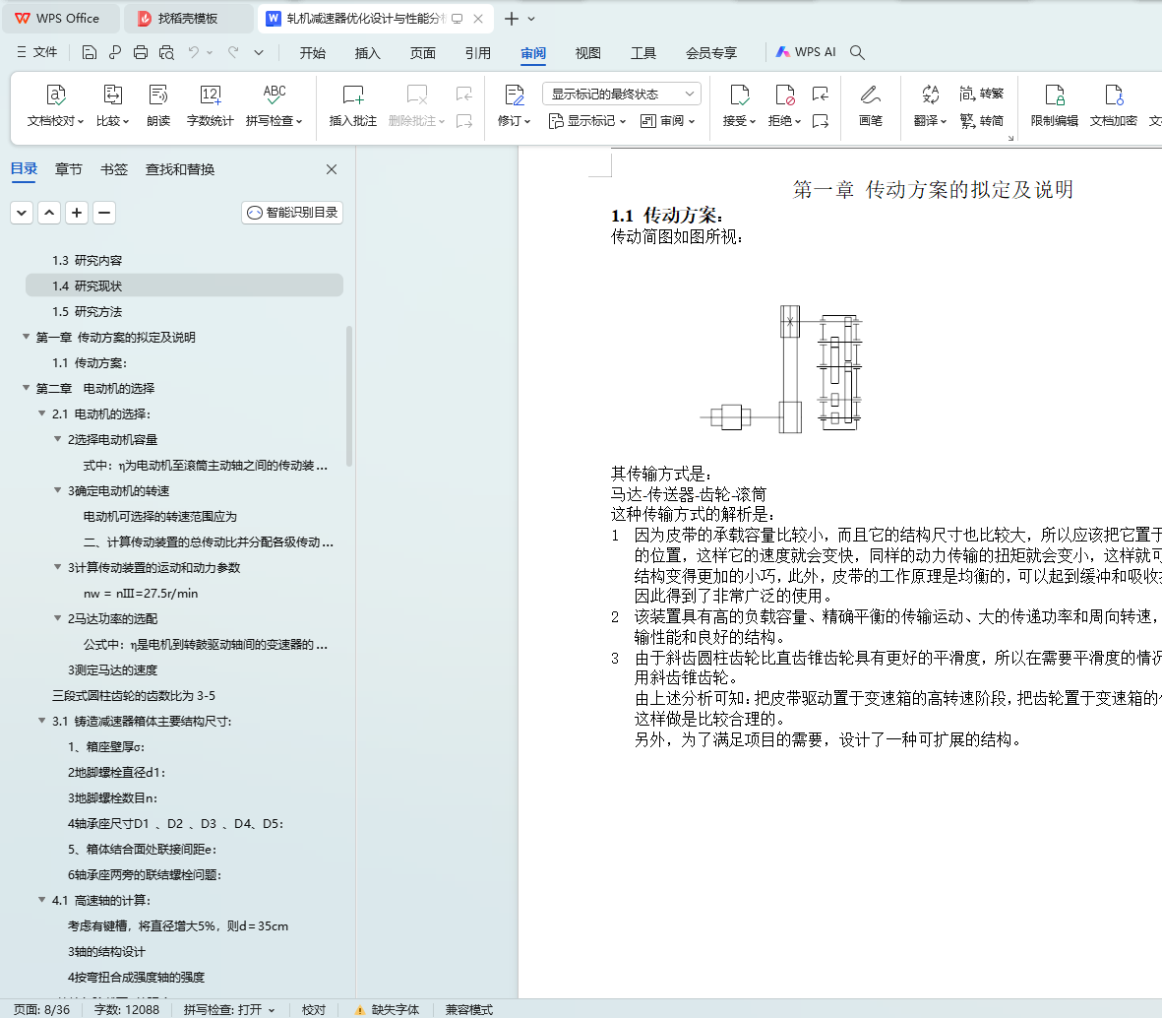Click the search magnifier icon
The image size is (1162, 1018).
[857, 52]
